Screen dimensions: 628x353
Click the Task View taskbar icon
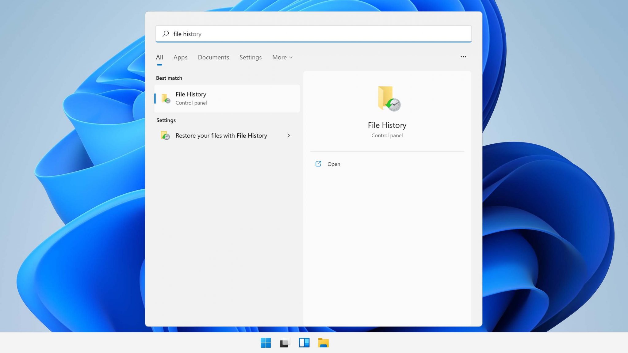(285, 342)
